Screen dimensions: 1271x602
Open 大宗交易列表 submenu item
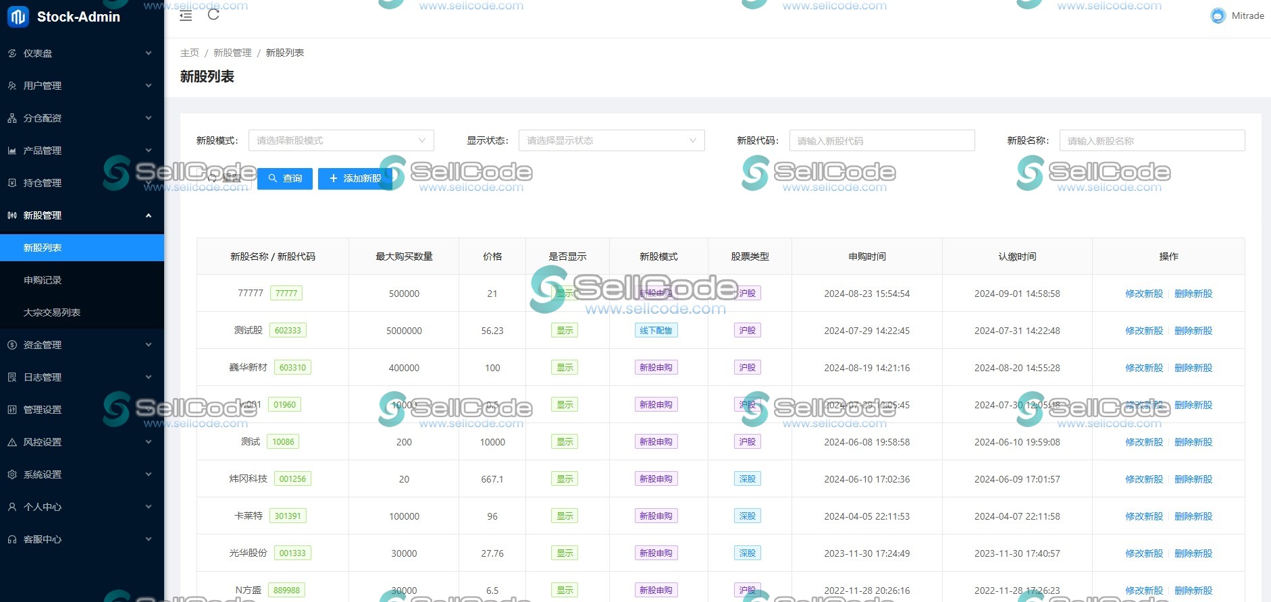[x=82, y=312]
